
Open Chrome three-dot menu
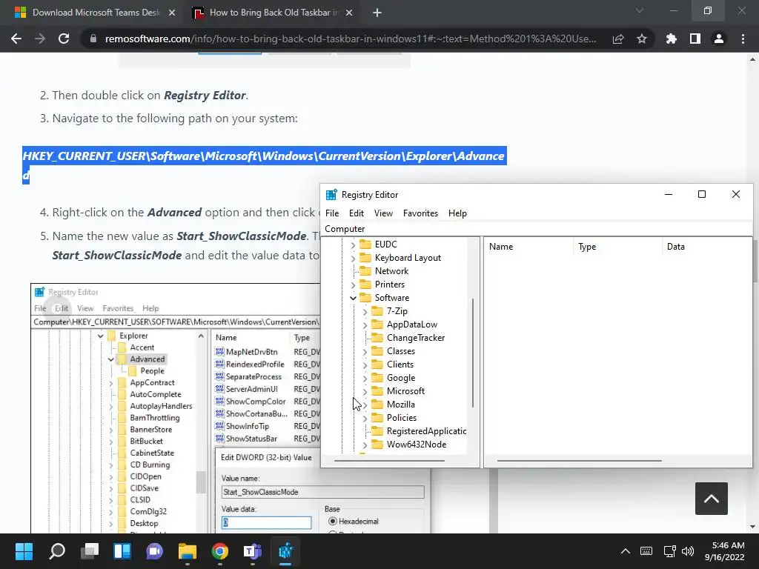tap(743, 39)
